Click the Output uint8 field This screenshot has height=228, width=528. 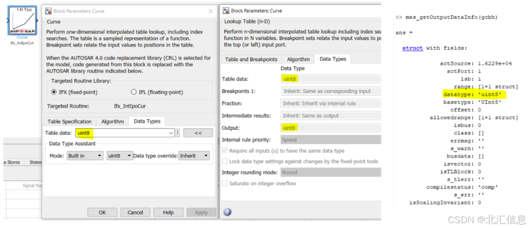pyautogui.click(x=330, y=128)
